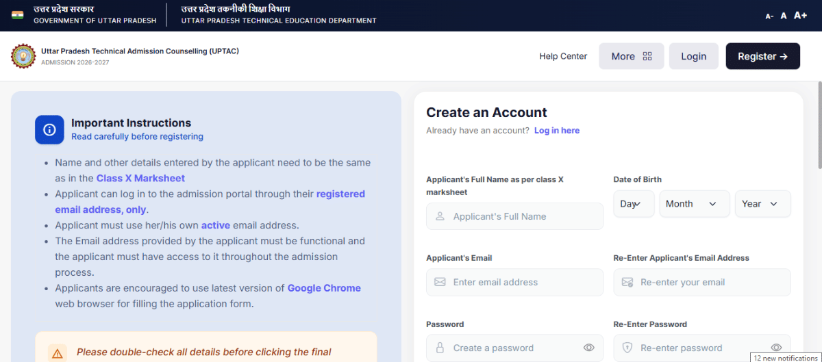Screen dimensions: 822x362
Task: Click the highlighted word active
Action: click(x=215, y=225)
